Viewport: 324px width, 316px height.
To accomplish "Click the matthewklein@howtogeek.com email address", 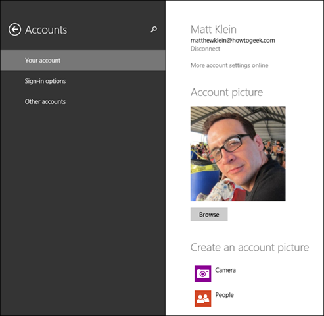I will (x=233, y=41).
